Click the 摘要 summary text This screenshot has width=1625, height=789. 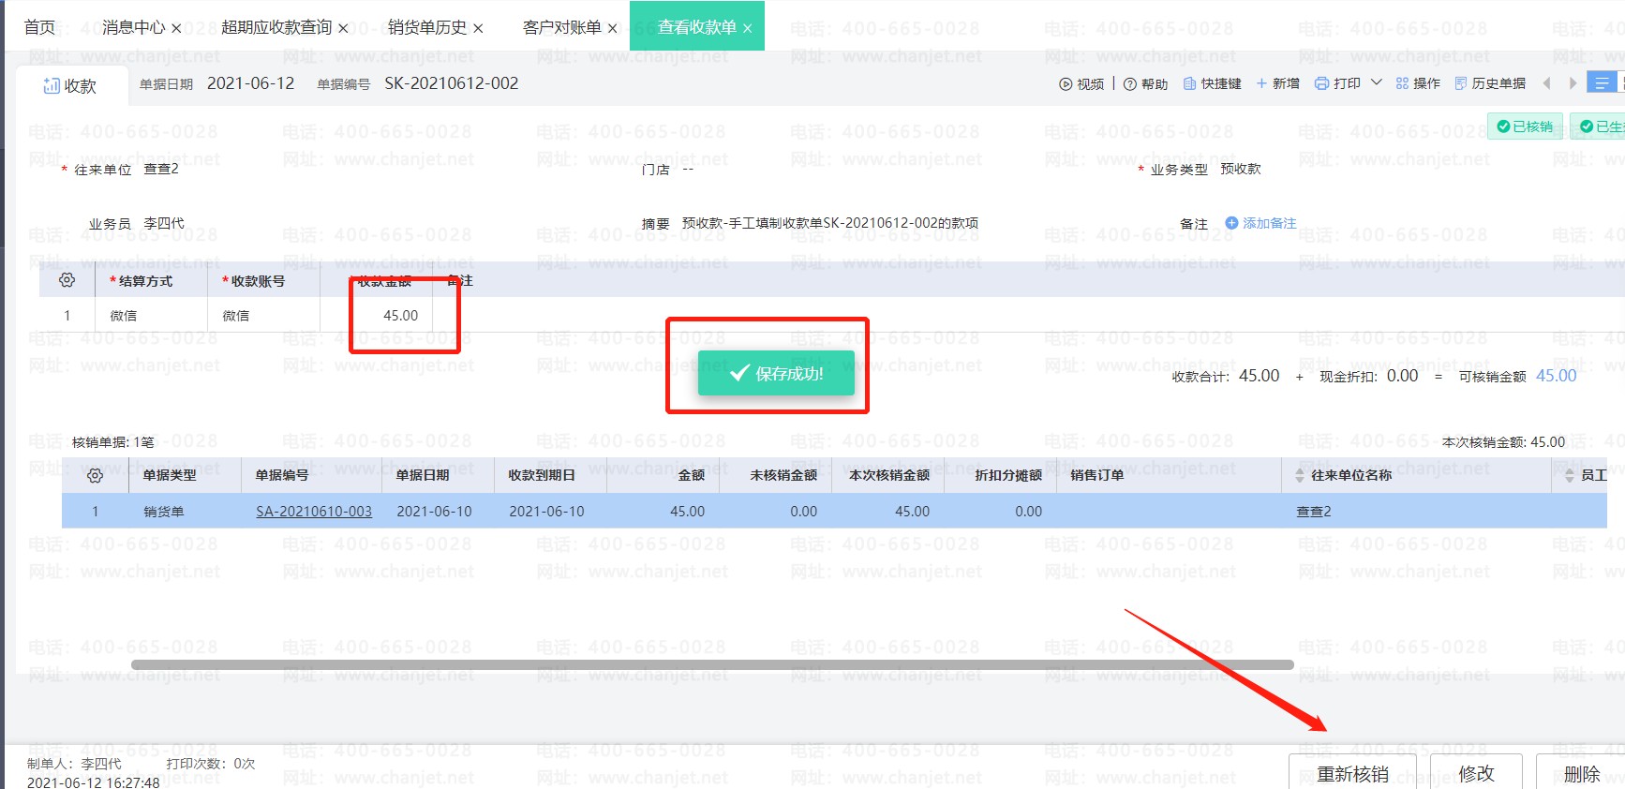click(830, 223)
